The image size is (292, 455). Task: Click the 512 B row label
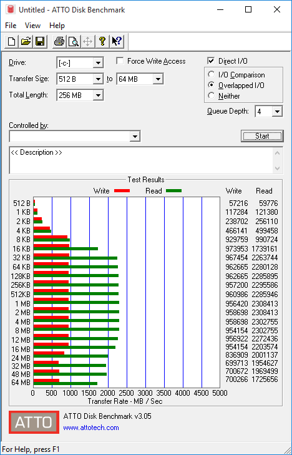22,203
